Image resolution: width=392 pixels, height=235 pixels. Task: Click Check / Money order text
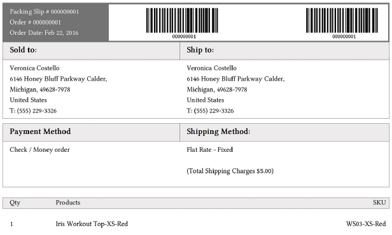(39, 150)
